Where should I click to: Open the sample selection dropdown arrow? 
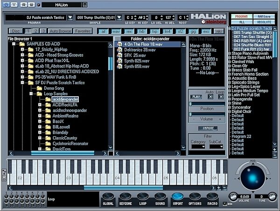119,18
